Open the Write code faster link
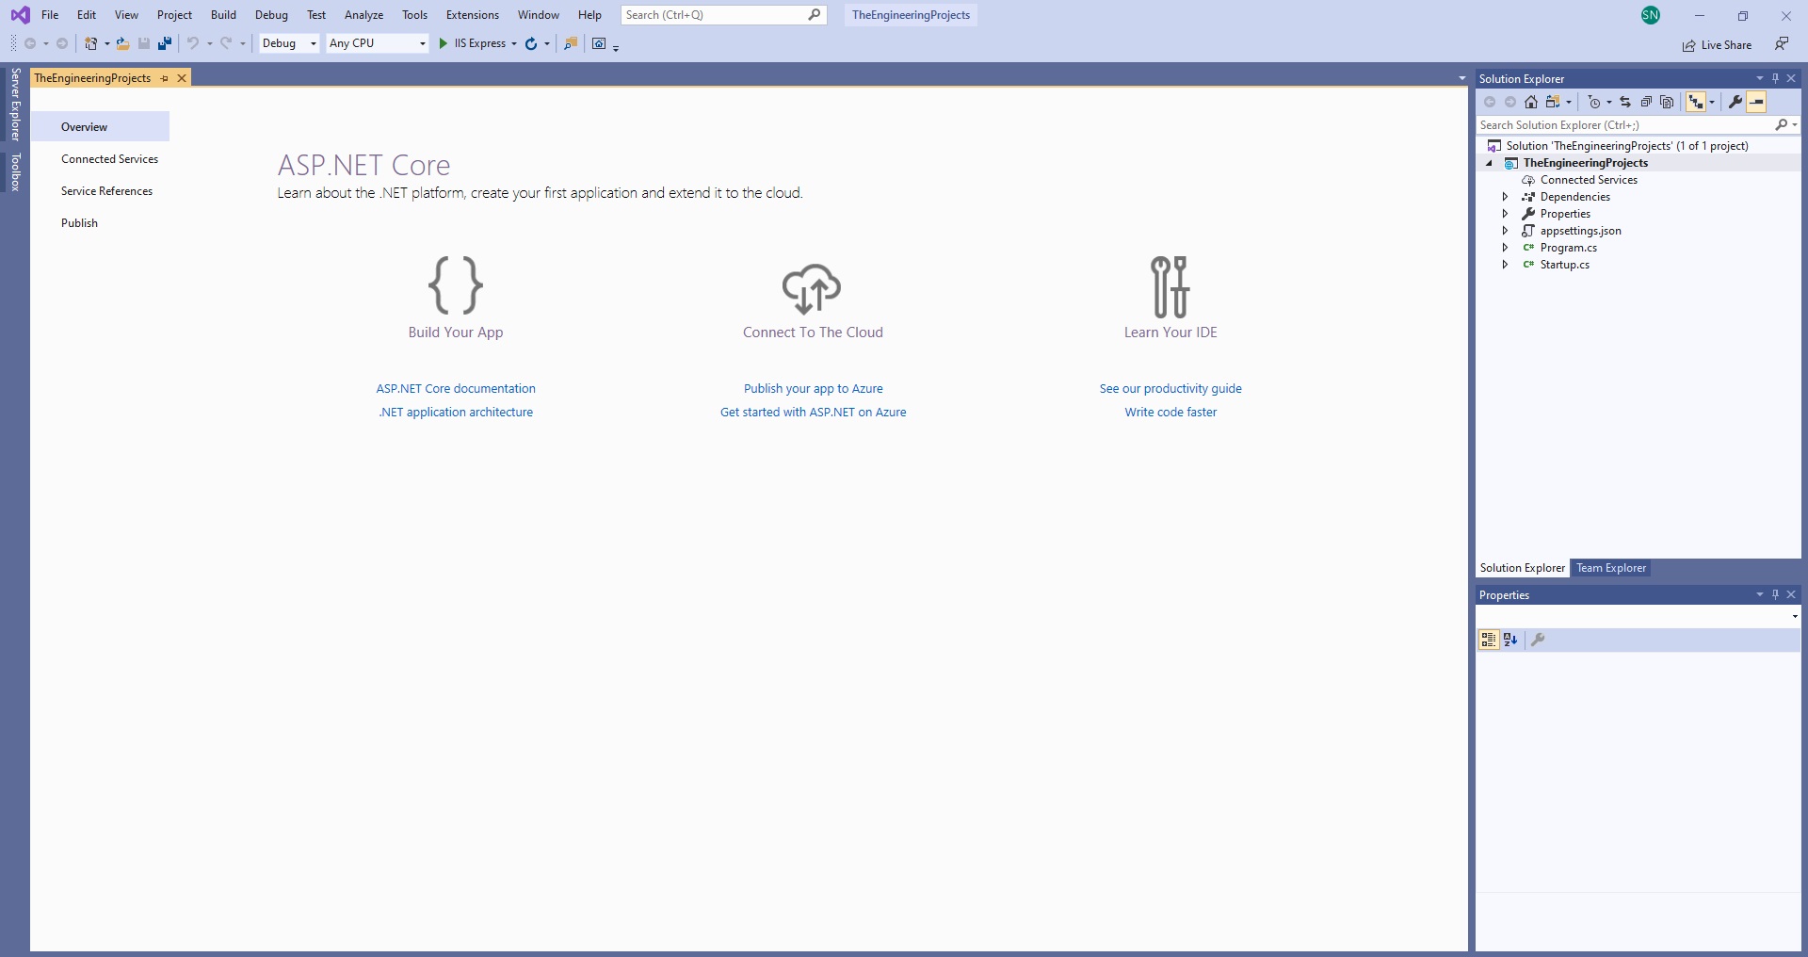The height and width of the screenshot is (957, 1808). [x=1170, y=412]
